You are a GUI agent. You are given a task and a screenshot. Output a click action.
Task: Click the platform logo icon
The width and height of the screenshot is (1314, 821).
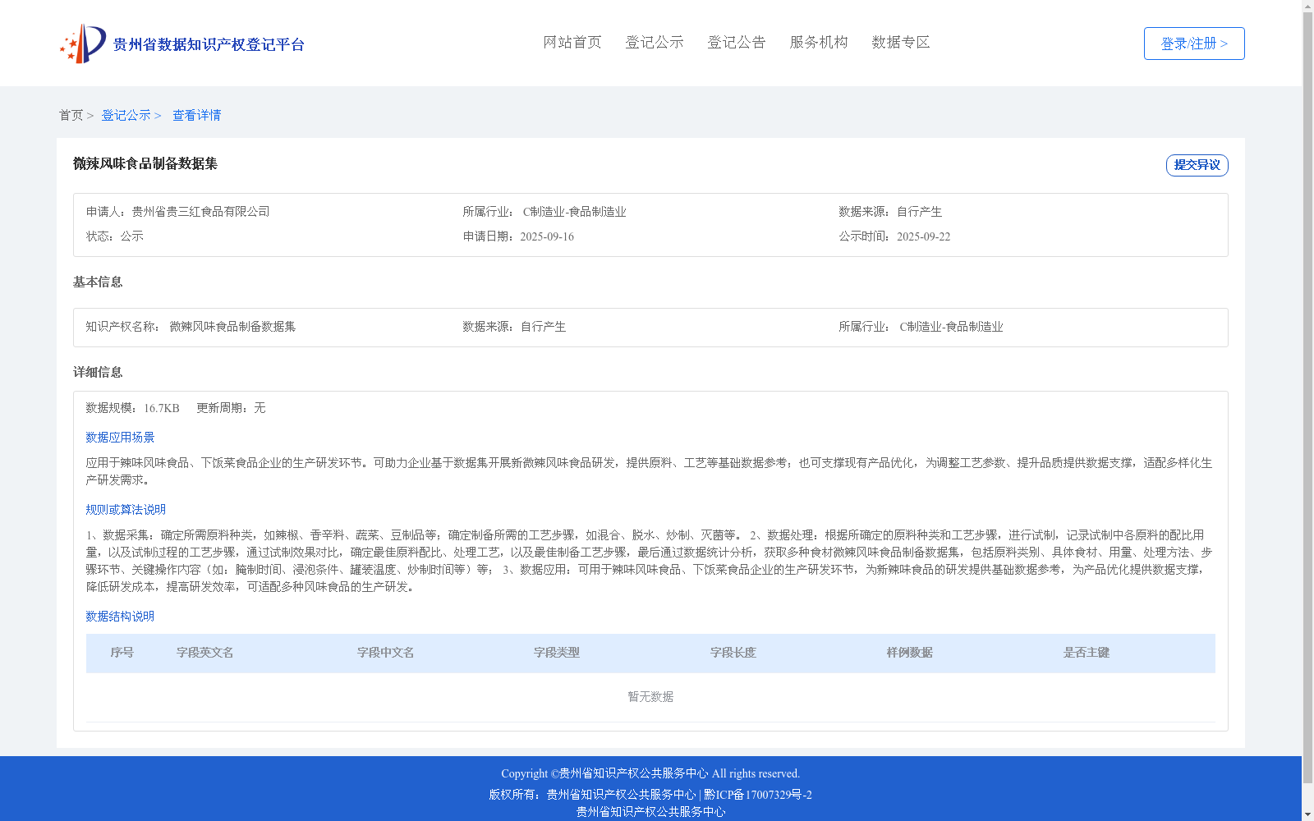pyautogui.click(x=82, y=44)
